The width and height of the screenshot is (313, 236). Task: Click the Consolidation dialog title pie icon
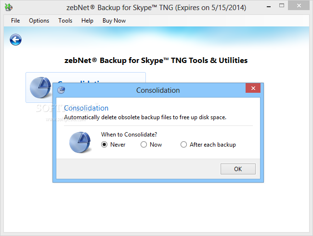61,90
